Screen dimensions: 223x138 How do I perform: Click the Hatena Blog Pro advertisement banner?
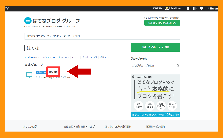156,95
